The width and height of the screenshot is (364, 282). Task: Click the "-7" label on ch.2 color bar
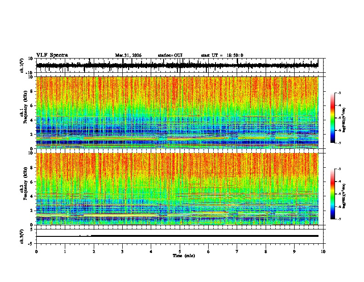click(339, 219)
